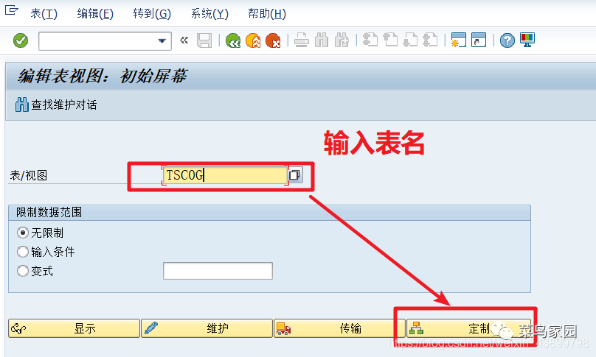This screenshot has height=357, width=596.
Task: Click the red Cancel icon
Action: coord(273,40)
